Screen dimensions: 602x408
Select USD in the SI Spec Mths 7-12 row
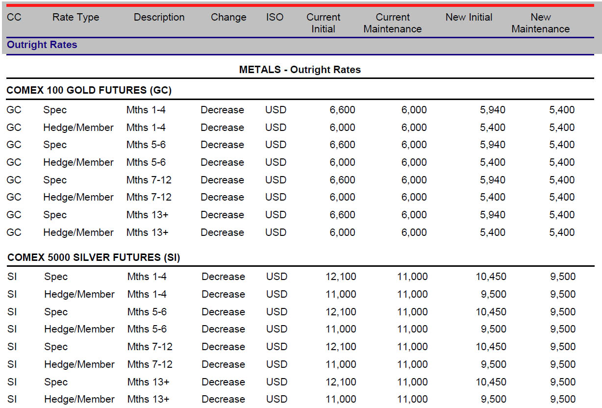(276, 347)
